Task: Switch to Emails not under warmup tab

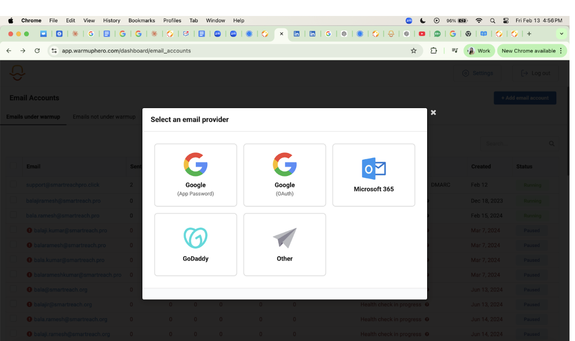Action: point(104,117)
